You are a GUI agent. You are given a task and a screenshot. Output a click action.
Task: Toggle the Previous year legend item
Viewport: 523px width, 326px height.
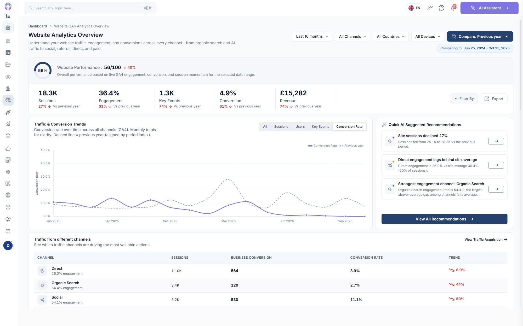point(351,146)
